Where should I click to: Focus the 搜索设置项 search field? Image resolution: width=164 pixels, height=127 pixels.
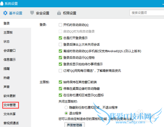pos(147,13)
